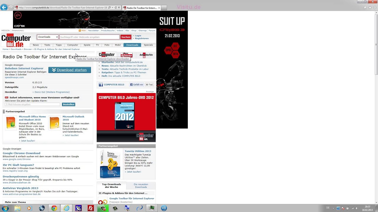Open the address bar autocomplete dropdown arrow
Image resolution: width=378 pixels, height=212 pixels.
pos(112,8)
